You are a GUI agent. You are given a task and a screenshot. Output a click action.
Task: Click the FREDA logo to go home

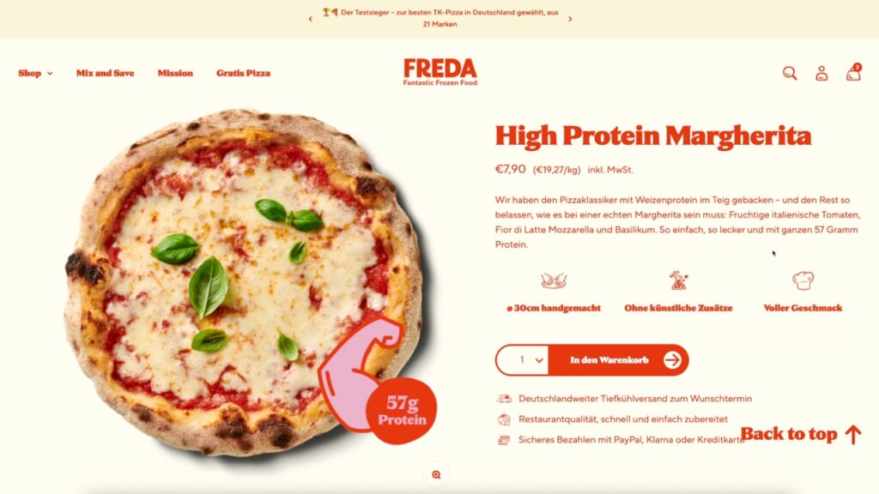[440, 72]
